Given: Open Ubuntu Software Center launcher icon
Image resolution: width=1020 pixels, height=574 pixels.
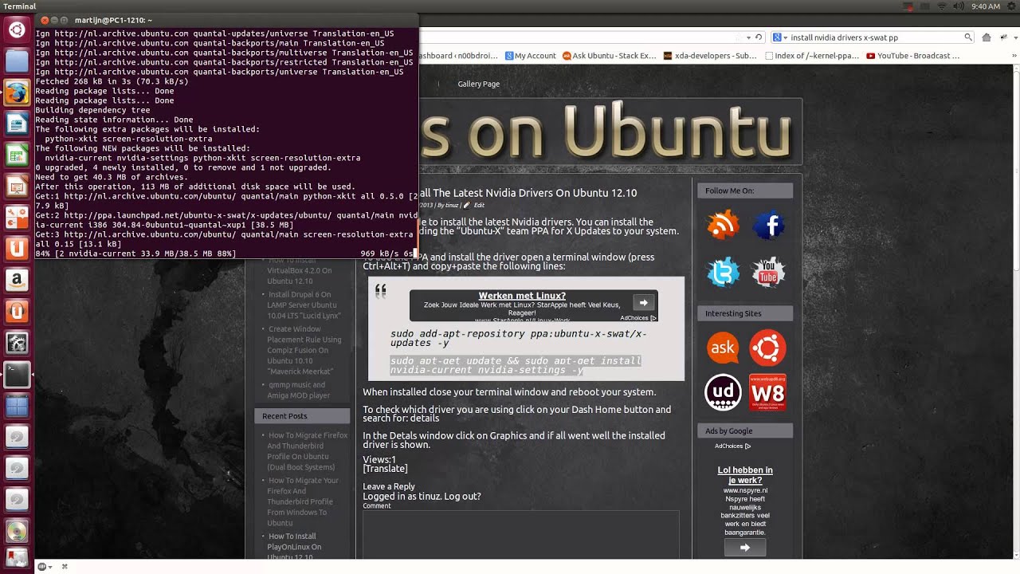Looking at the screenshot, I should point(17,217).
